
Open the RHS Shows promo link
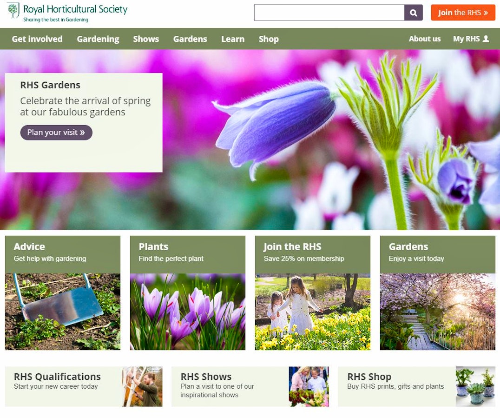coord(206,377)
